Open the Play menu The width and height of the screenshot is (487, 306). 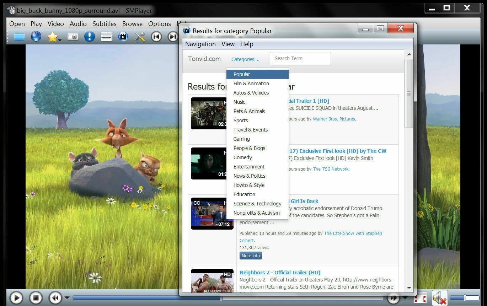coord(36,24)
